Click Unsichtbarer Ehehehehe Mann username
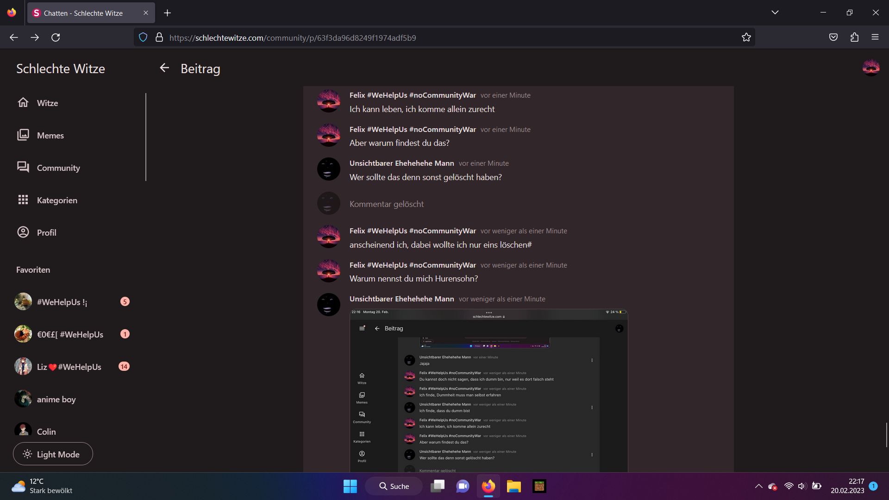889x500 pixels. pos(401,163)
